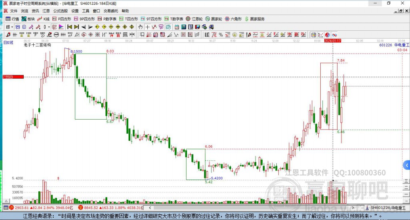
Task: Click the grid table icon near taiji
Action: click(314, 34)
